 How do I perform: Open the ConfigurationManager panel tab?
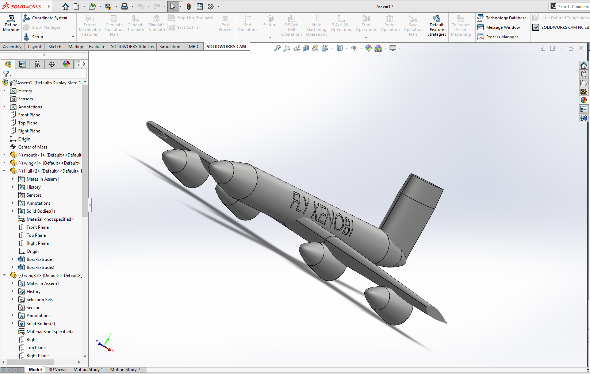[37, 64]
